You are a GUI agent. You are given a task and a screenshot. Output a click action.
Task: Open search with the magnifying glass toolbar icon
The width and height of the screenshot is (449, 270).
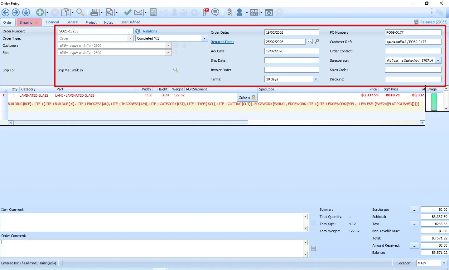(x=80, y=12)
